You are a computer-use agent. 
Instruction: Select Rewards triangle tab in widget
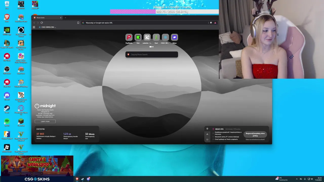pos(207,134)
